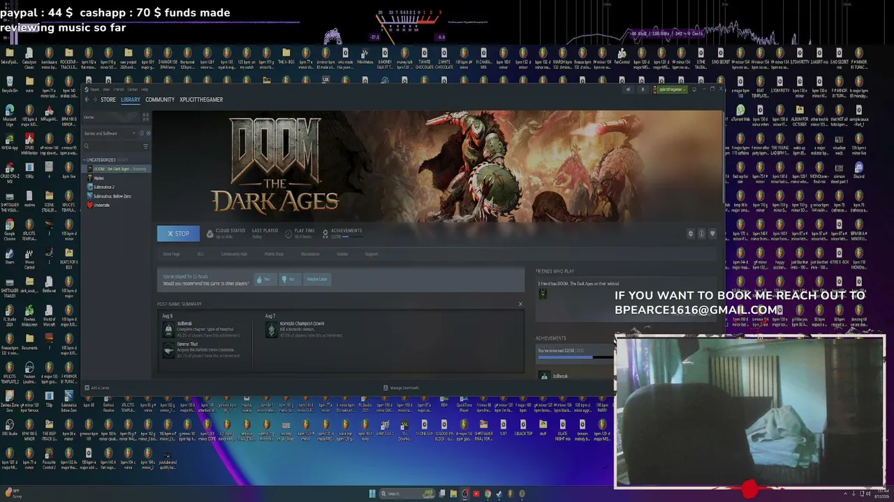Screen dimensions: 894x502
Task: Open the Points Shop link
Action: [x=274, y=254]
